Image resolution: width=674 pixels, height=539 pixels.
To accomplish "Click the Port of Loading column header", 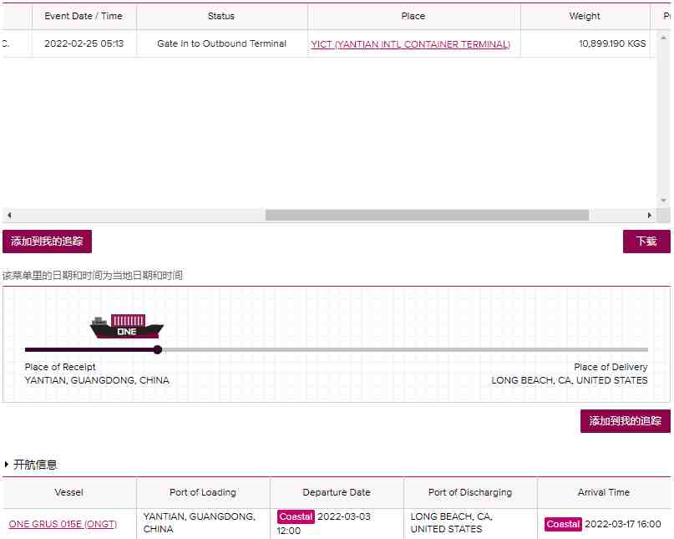I will point(203,492).
